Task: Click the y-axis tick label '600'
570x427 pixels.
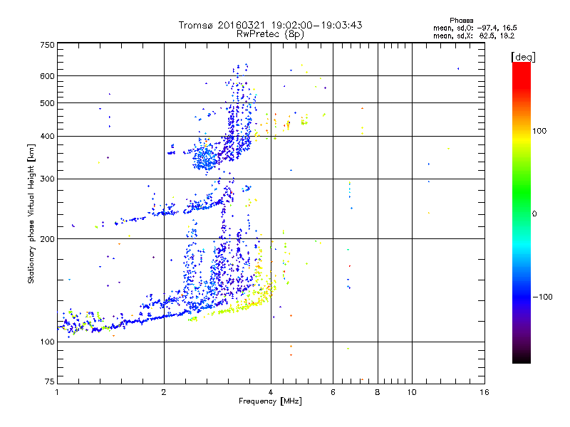Action: (47, 76)
